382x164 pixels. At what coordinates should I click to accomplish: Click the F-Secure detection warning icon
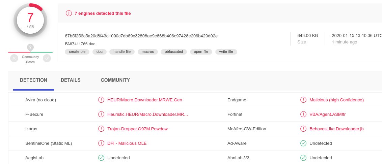click(x=101, y=114)
